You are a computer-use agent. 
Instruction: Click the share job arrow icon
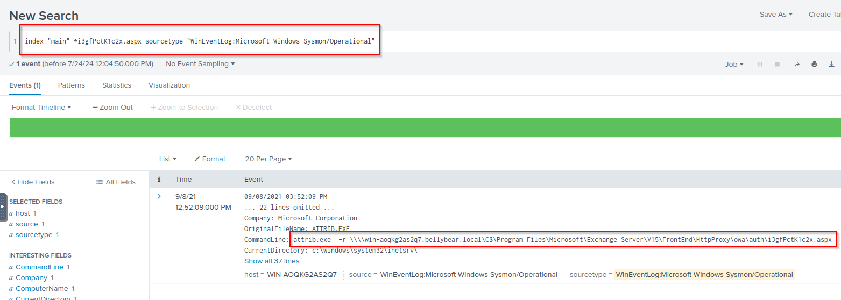pyautogui.click(x=797, y=64)
